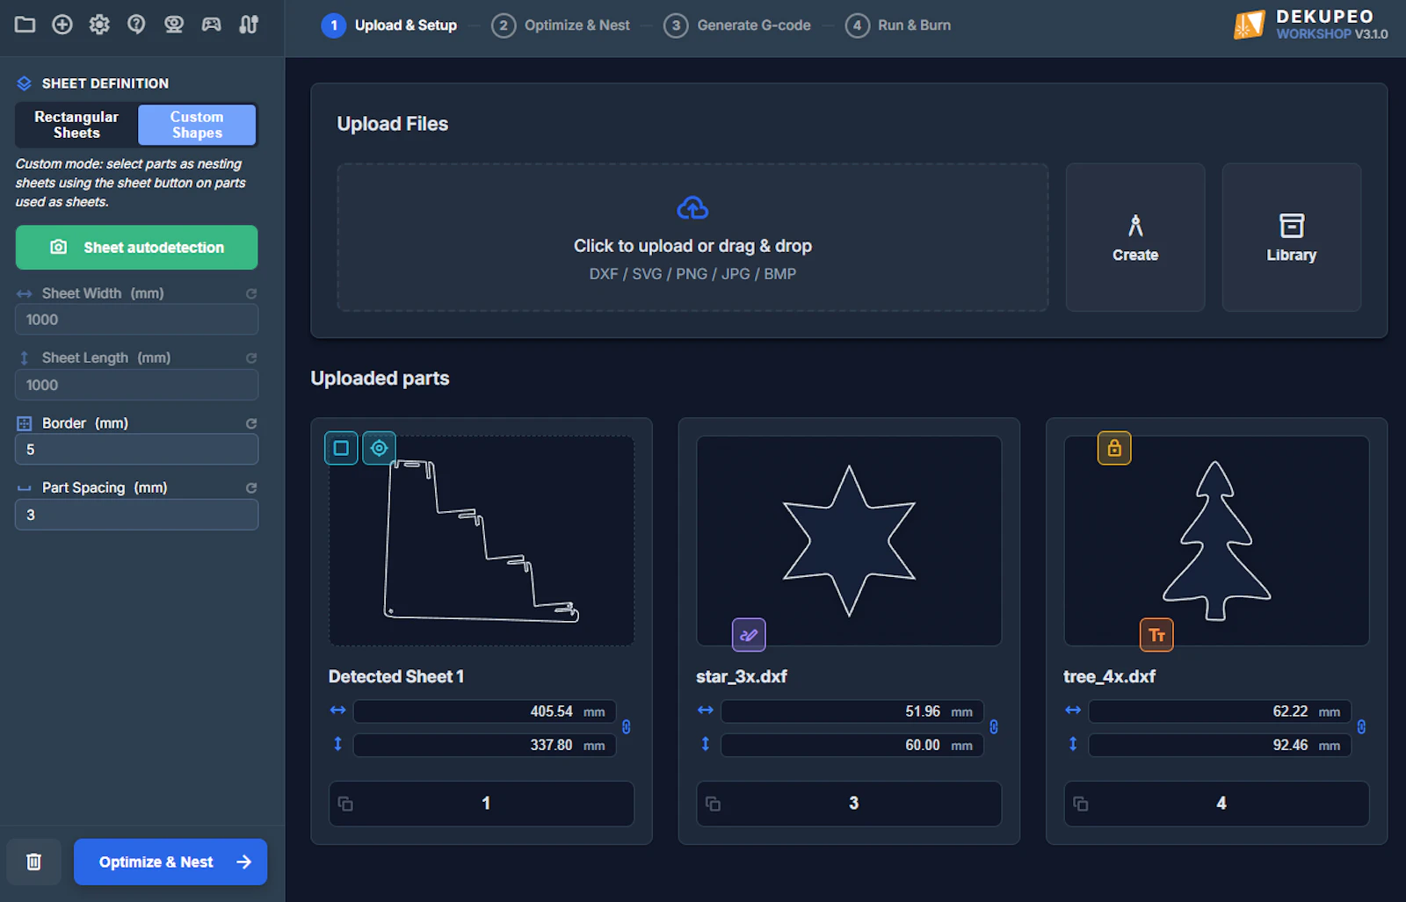Edit star_3x.dxf width 51.96
Viewport: 1406px width, 902px height.
(x=852, y=711)
